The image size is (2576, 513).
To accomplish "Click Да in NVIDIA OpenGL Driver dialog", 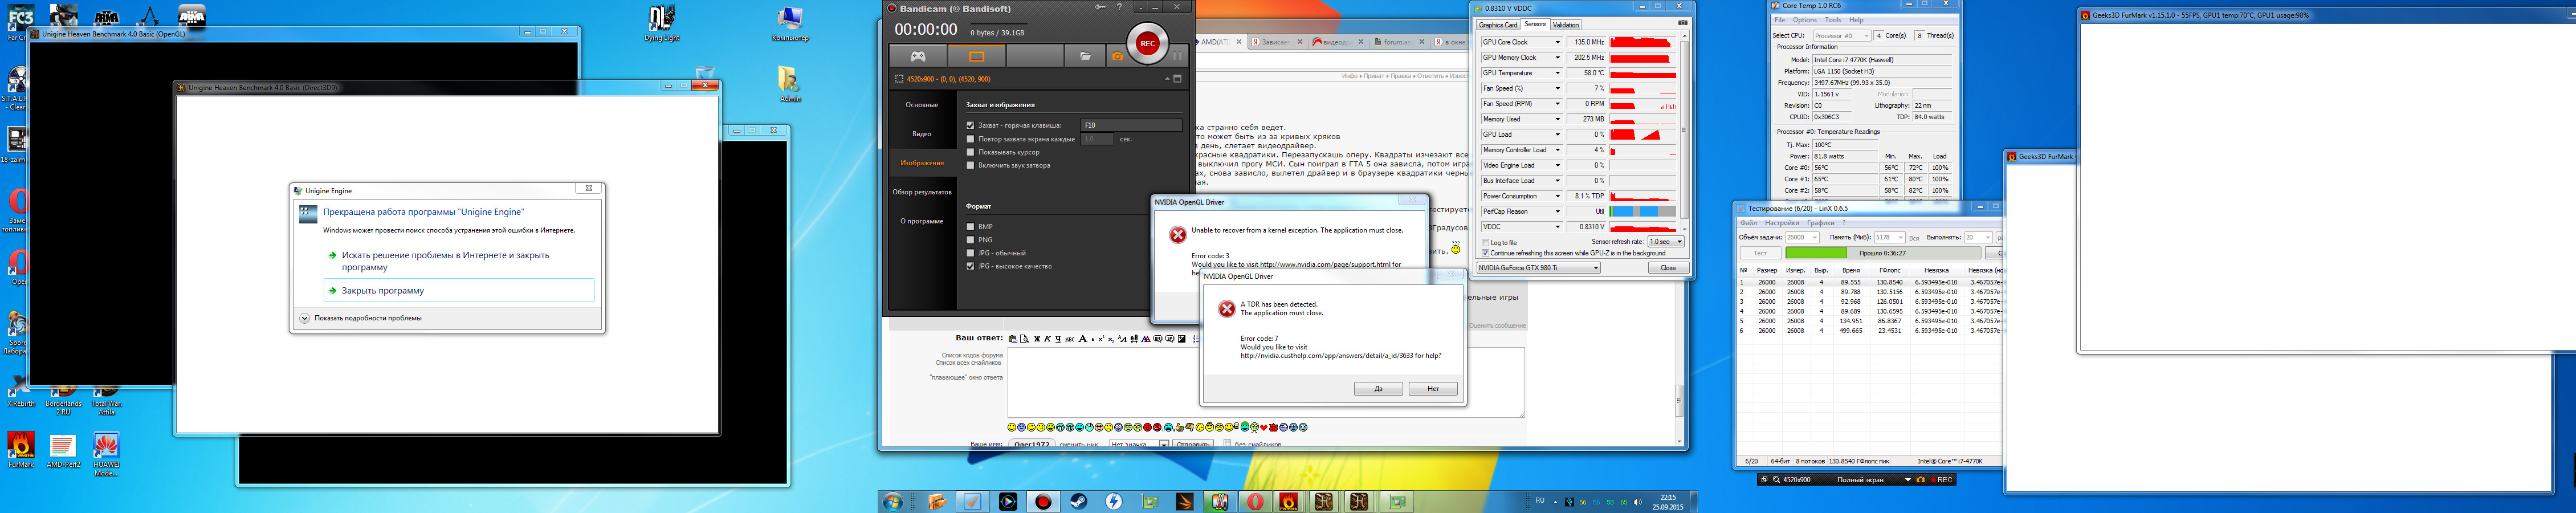I will coord(1378,388).
